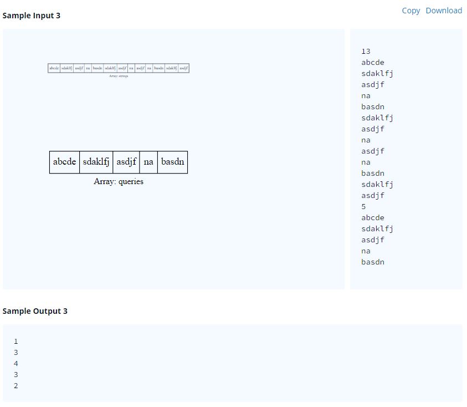Screen dimensions: 467x407
Task: Click the first abcde line in input text
Action: click(x=372, y=63)
